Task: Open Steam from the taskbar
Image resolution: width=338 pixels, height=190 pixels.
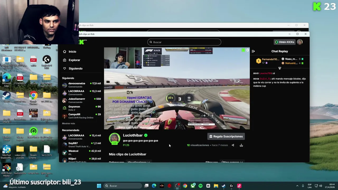Action: click(224, 186)
